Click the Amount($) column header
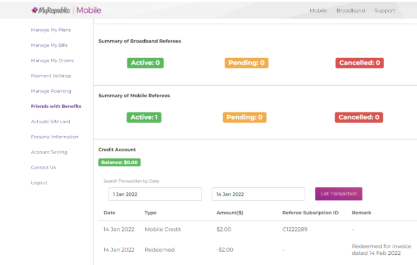This screenshot has height=265, width=417. [x=230, y=213]
